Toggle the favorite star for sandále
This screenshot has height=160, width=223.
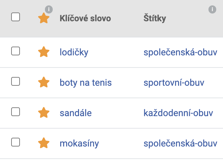[44, 112]
